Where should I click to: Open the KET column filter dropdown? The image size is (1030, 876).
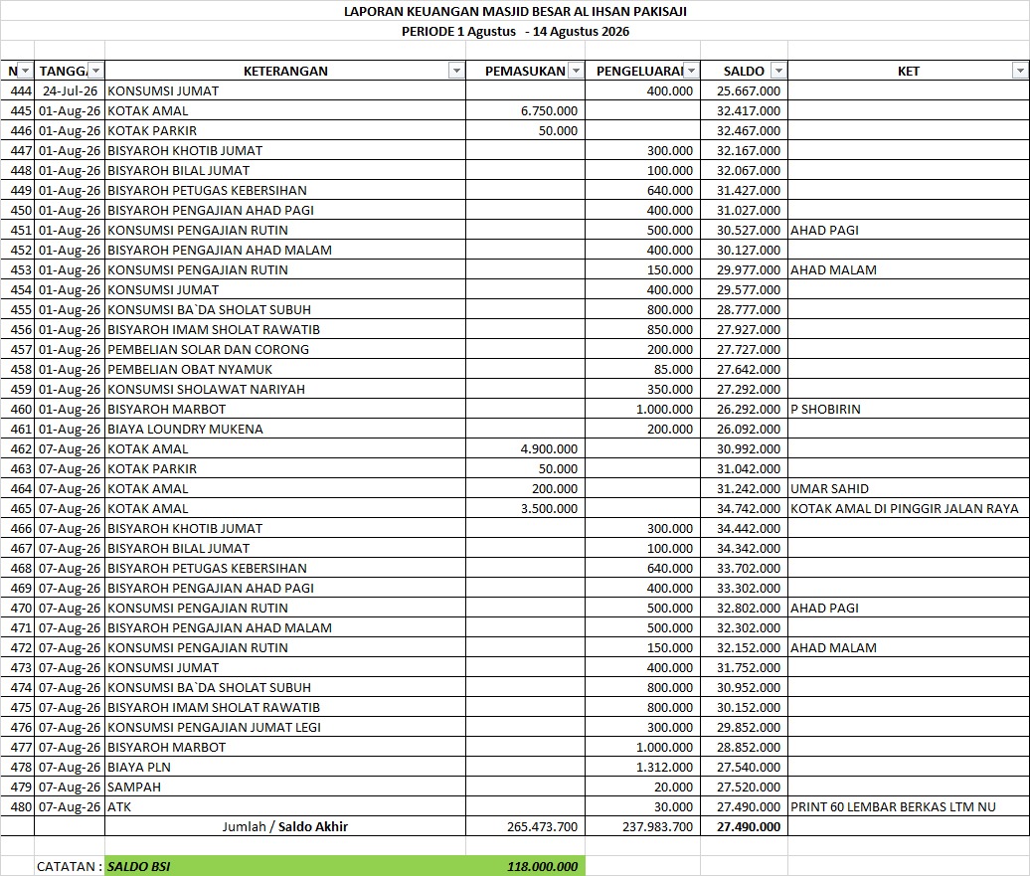pyautogui.click(x=1020, y=71)
